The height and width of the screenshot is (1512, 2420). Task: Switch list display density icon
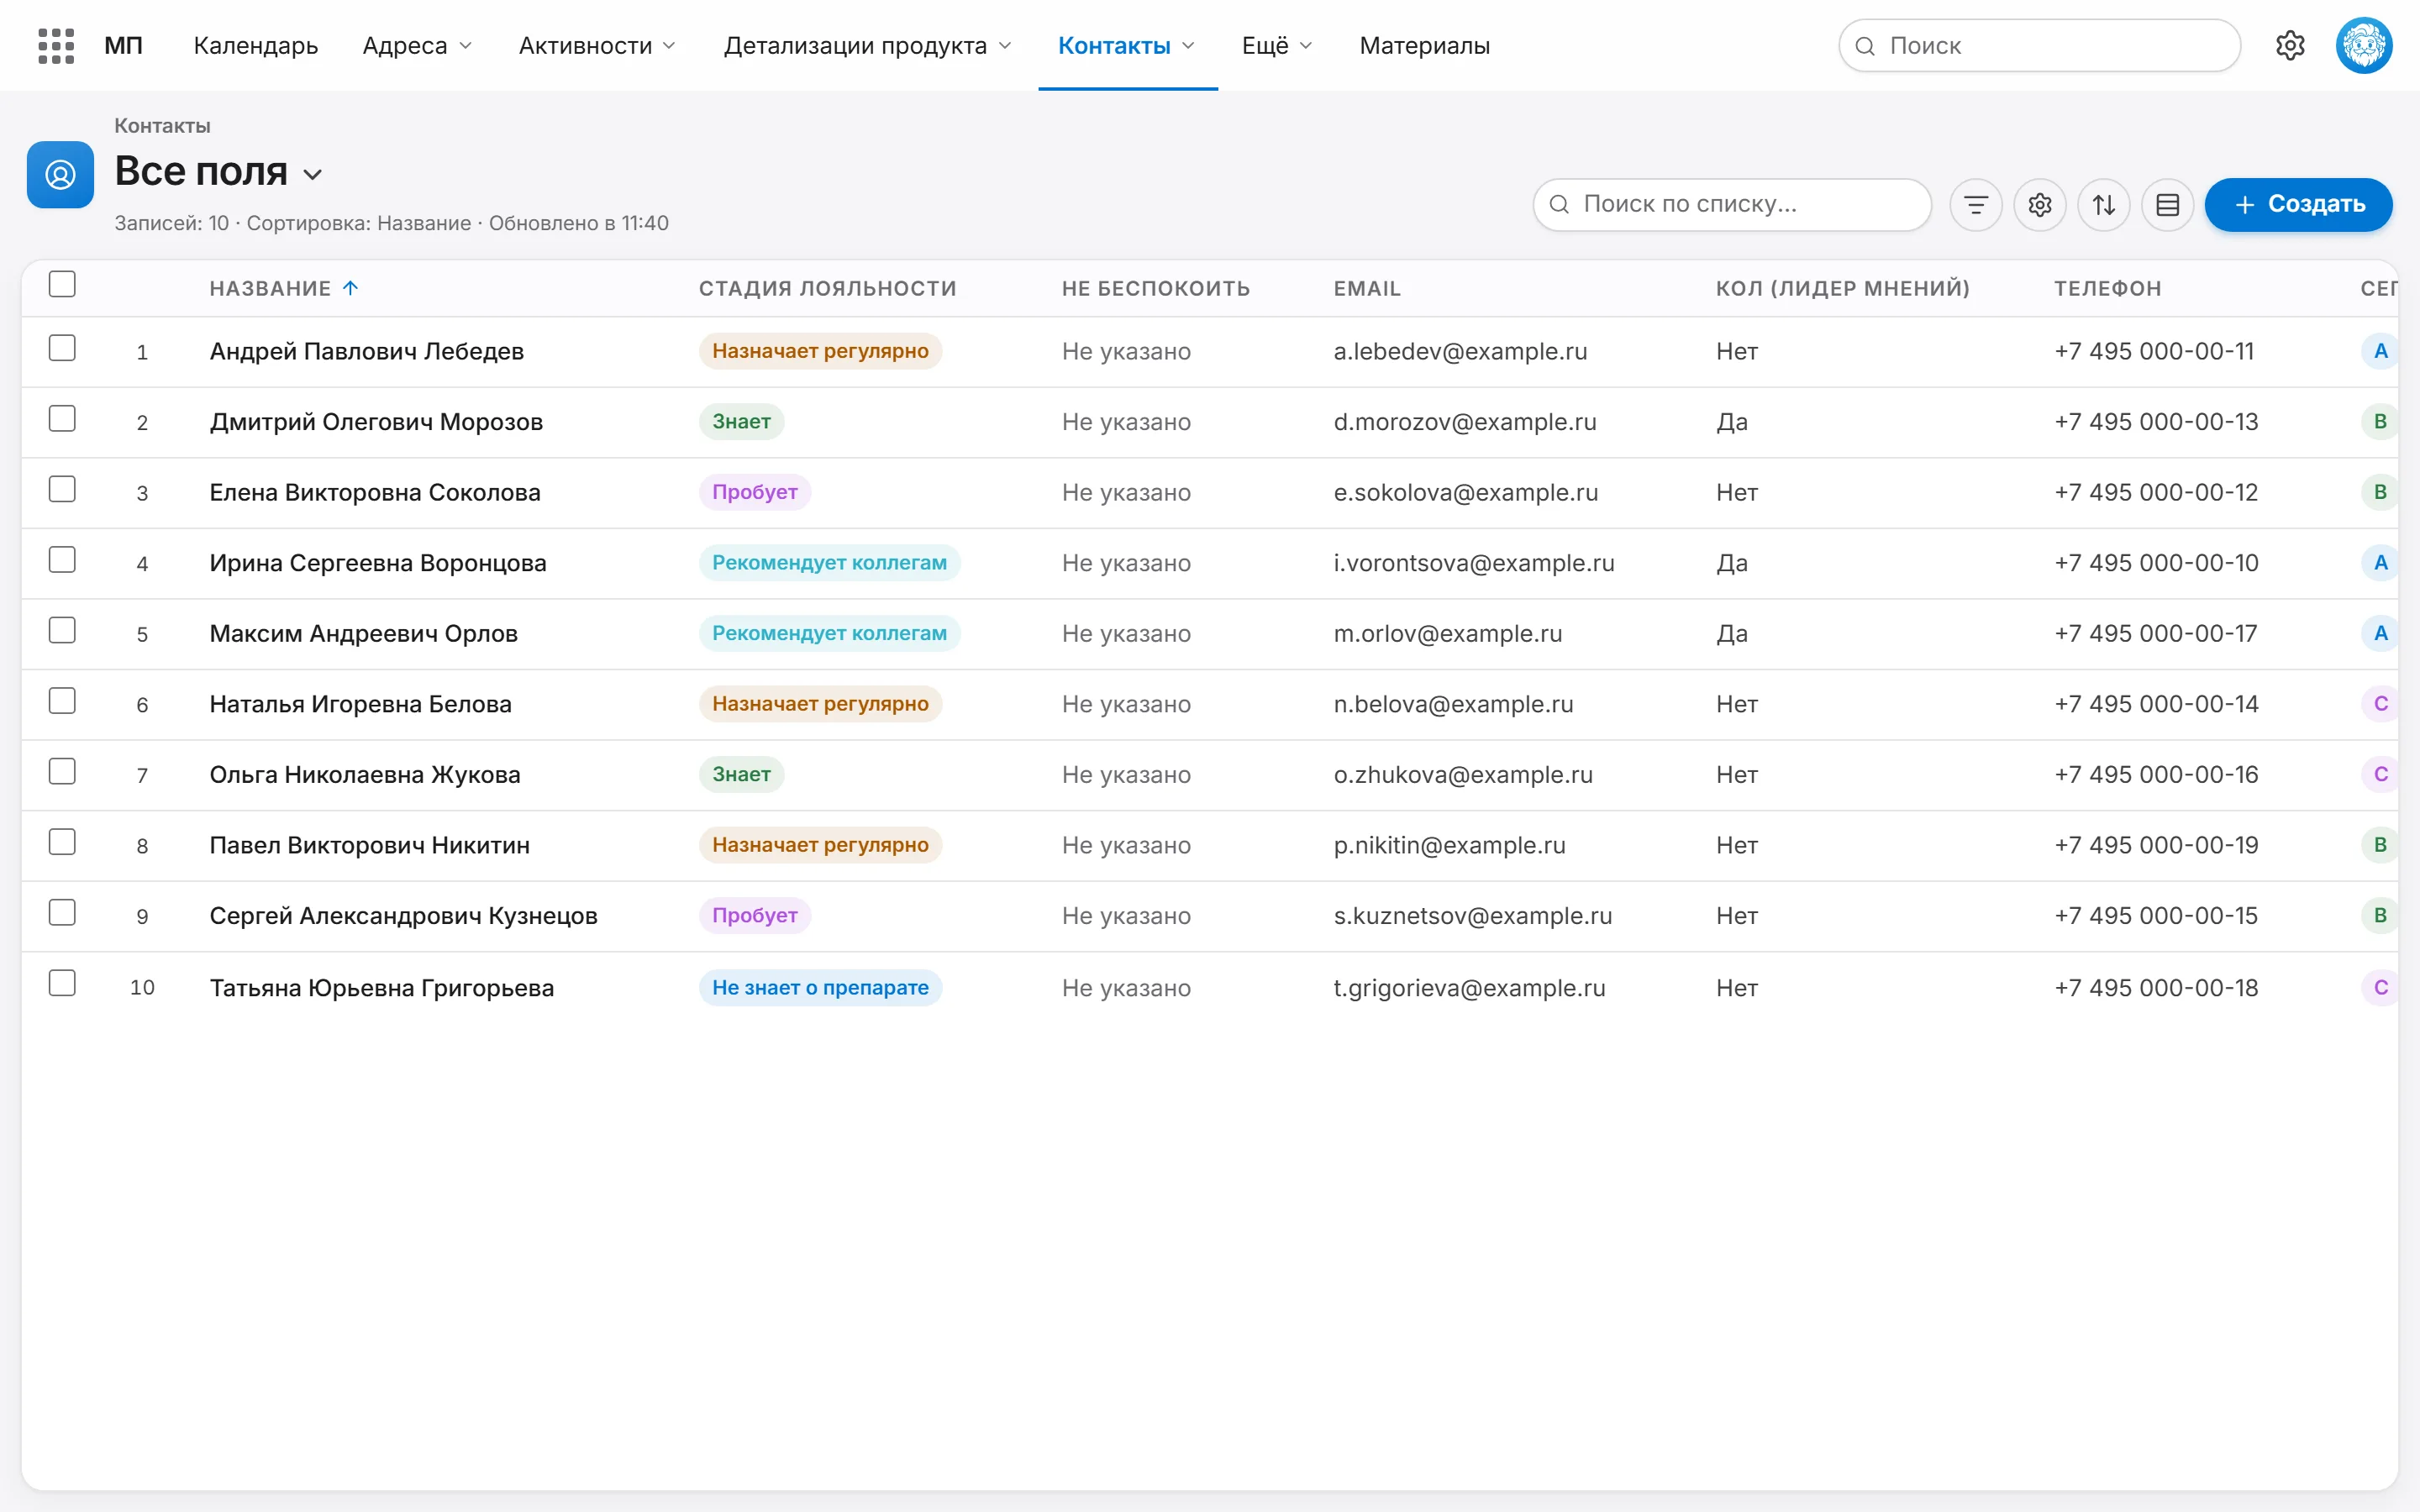[x=2167, y=205]
